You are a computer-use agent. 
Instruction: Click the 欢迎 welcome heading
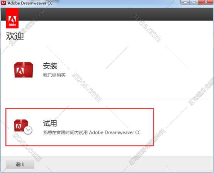tap(15, 36)
